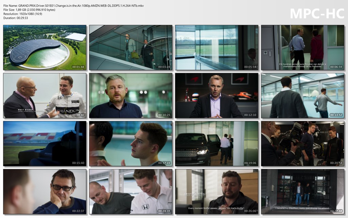The image size is (348, 218).
Task: Select the corridor walking thumbnail at 00:13:52
Action: (x=302, y=95)
